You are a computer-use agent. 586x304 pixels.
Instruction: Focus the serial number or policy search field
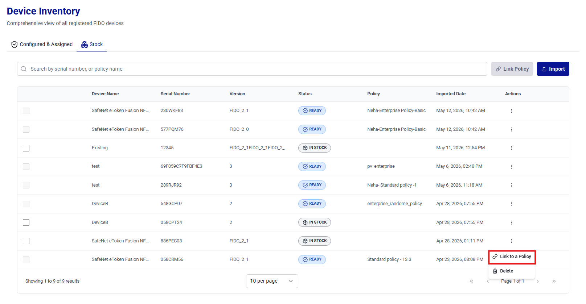(x=252, y=69)
